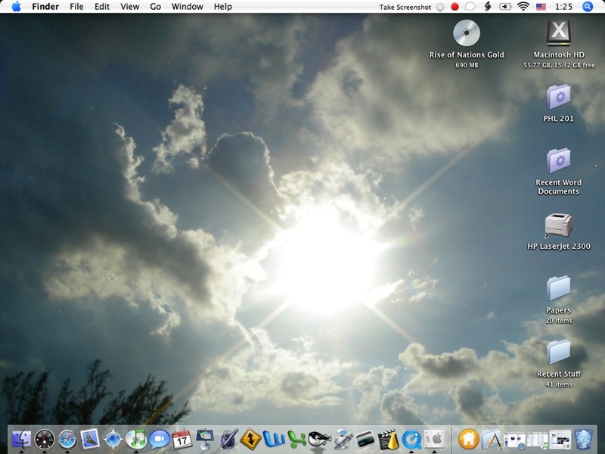Open the Mail stamp icon
605x454 pixels.
(x=90, y=439)
